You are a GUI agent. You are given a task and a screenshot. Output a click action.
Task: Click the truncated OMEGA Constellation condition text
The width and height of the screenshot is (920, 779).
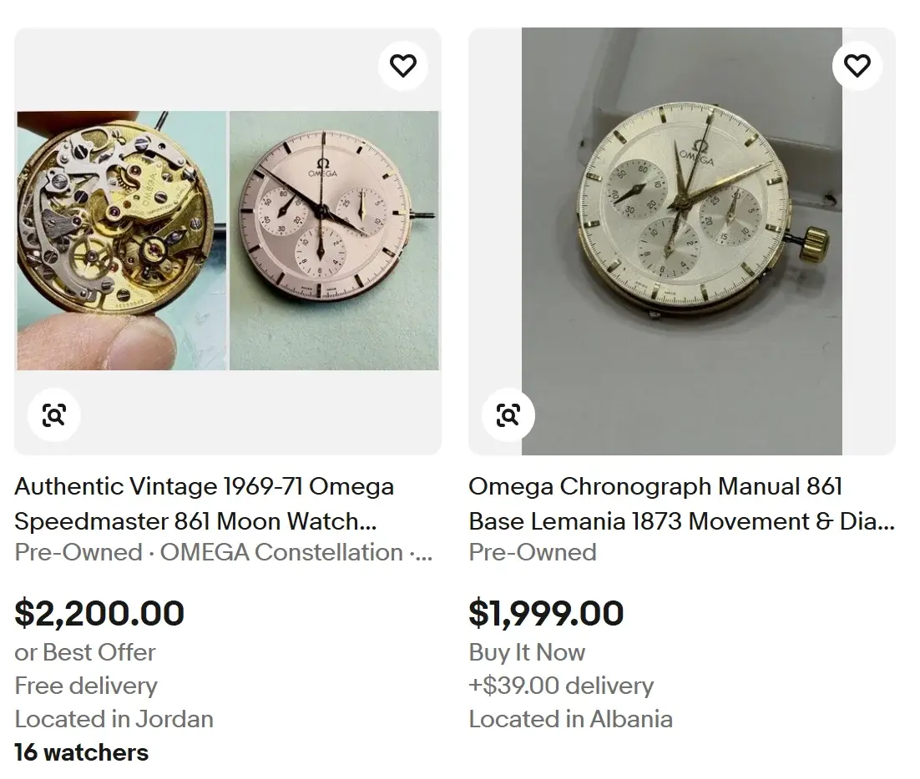[224, 552]
